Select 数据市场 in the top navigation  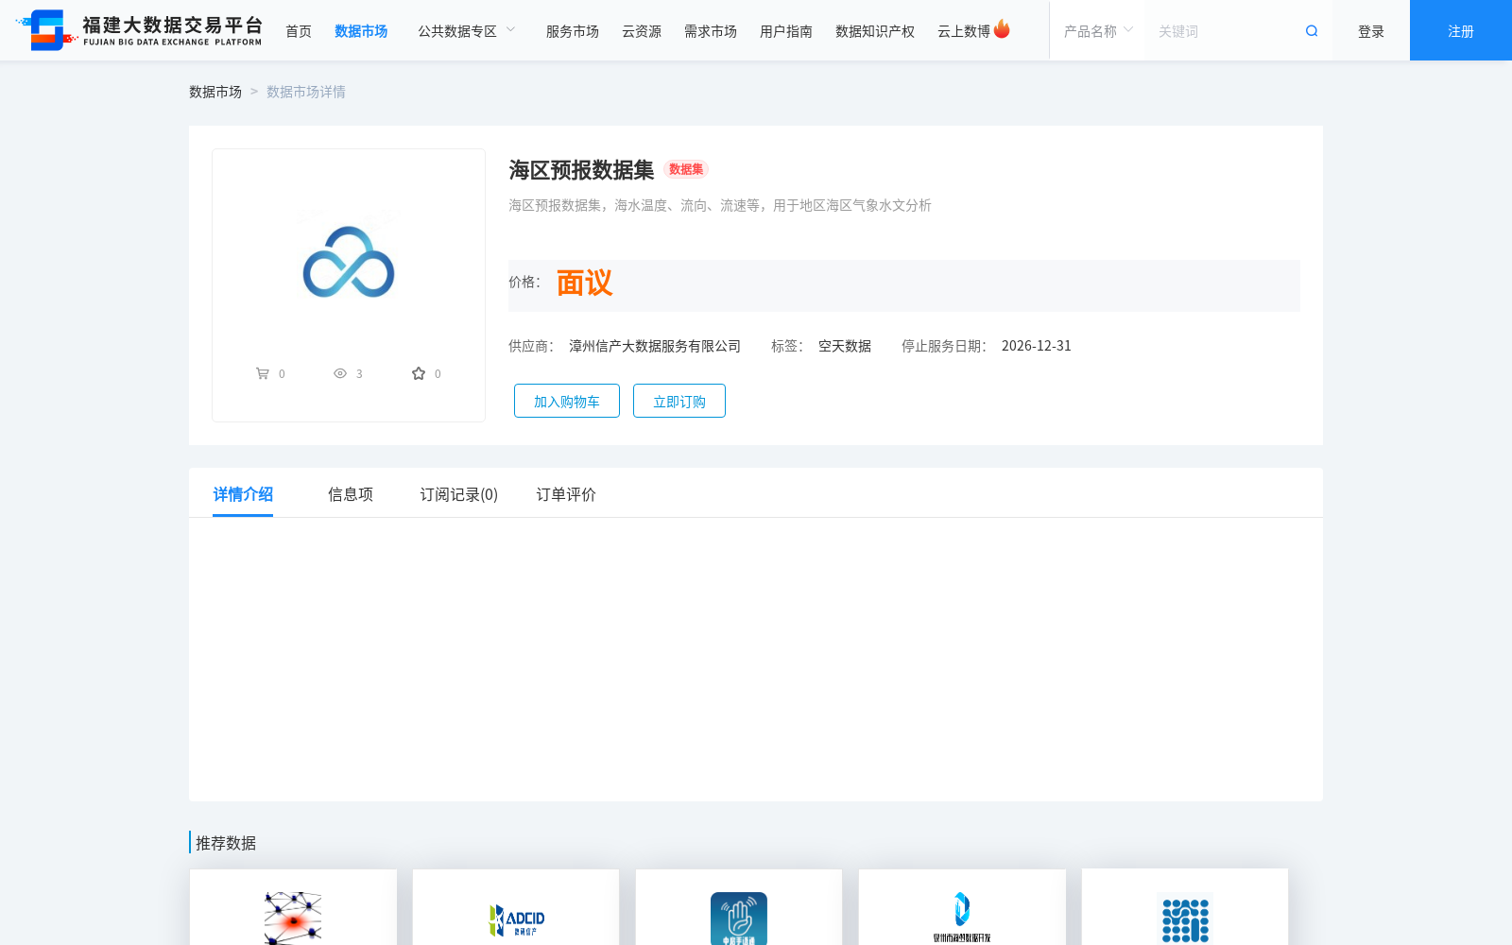coord(361,31)
